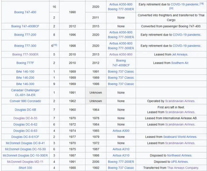This screenshot has width=207, height=171.
Task: Select the 1960 introduced year for DC-6B
Action: coord(72,110)
